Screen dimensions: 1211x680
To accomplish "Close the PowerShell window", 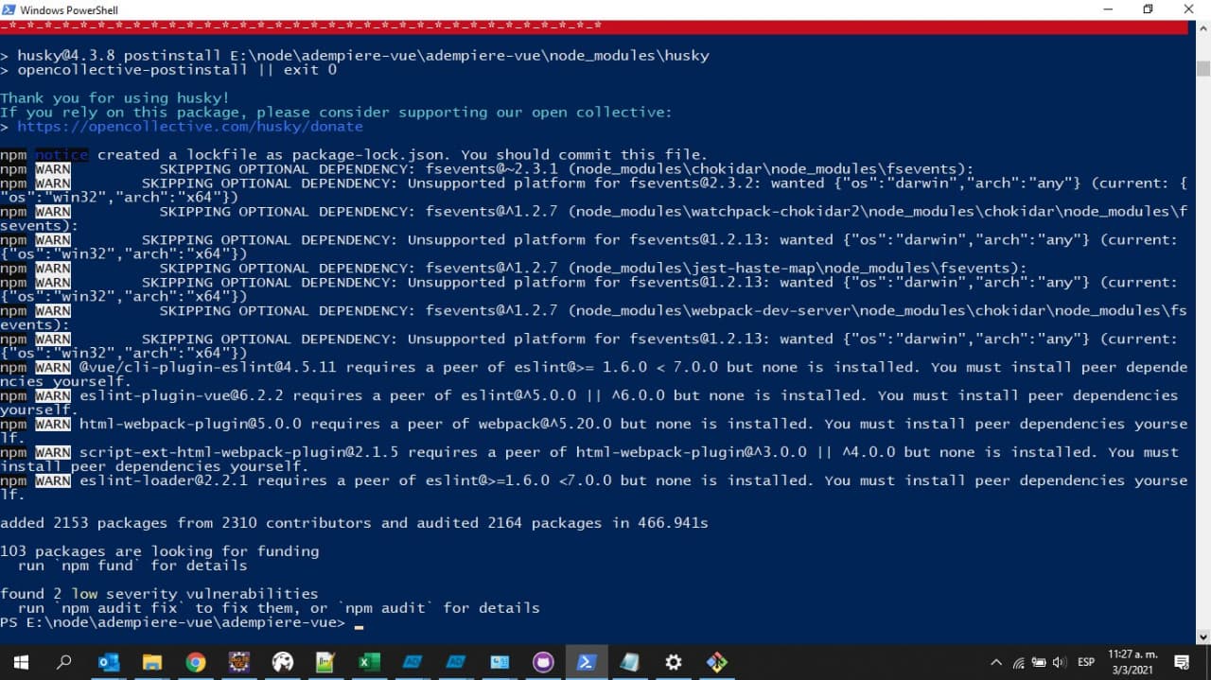I will click(x=1189, y=9).
